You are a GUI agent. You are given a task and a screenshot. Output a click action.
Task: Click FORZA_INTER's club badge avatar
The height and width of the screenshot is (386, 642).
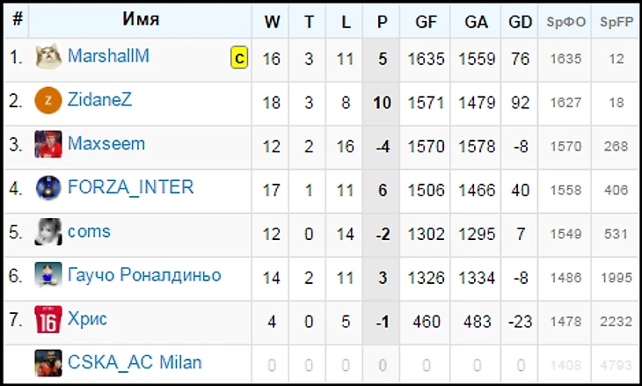(x=48, y=188)
